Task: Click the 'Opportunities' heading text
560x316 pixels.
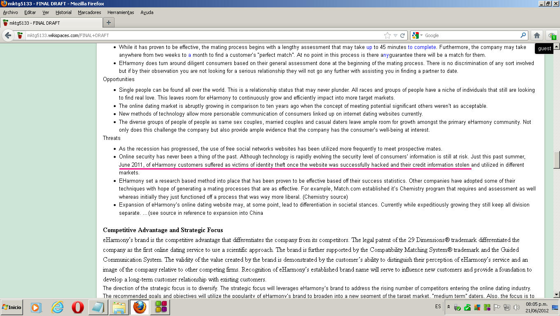Action: [x=119, y=79]
